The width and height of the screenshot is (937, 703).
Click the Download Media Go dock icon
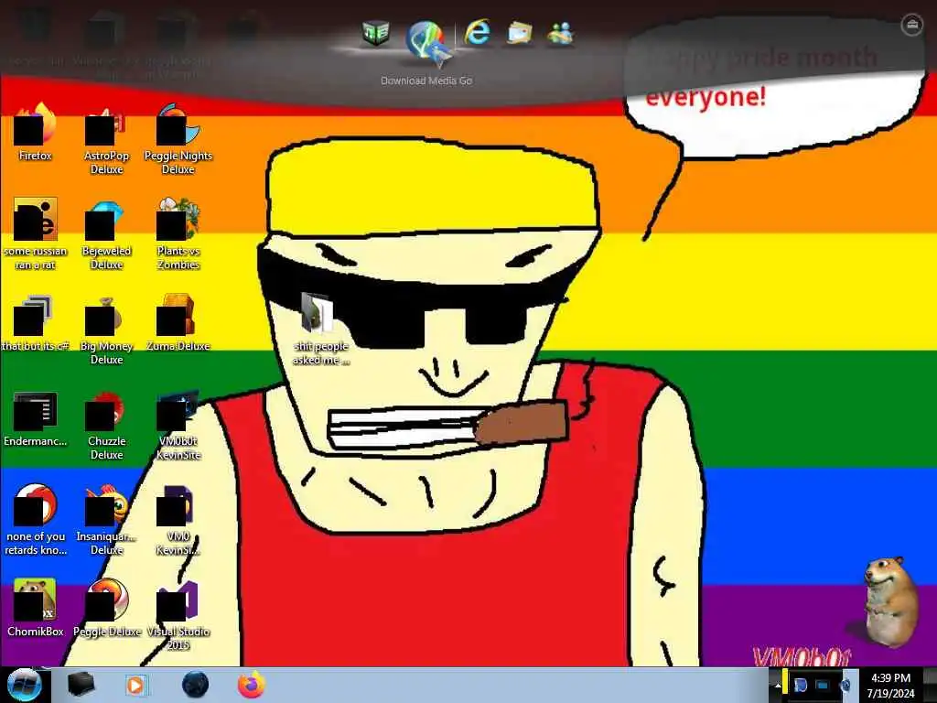coord(426,40)
